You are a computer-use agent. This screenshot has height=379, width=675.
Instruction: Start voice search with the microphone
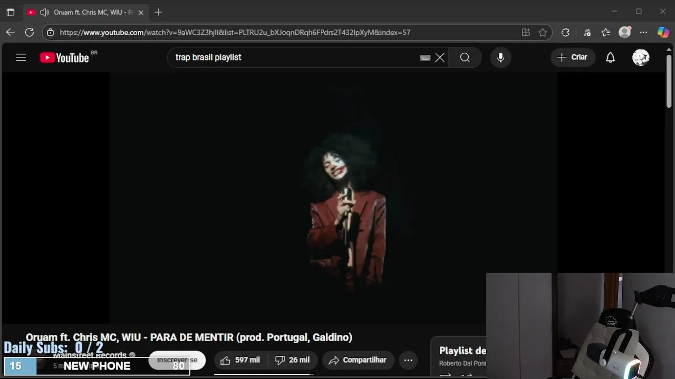[500, 57]
